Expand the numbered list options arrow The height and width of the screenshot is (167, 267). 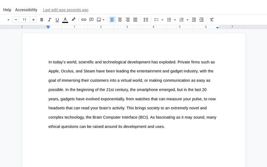pyautogui.click(x=187, y=20)
